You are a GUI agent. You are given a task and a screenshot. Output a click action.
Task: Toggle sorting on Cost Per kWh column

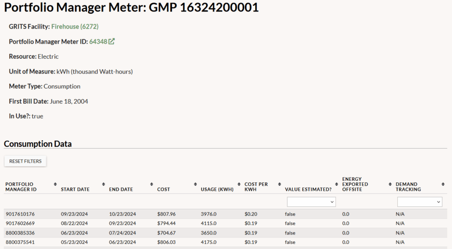tap(279, 184)
